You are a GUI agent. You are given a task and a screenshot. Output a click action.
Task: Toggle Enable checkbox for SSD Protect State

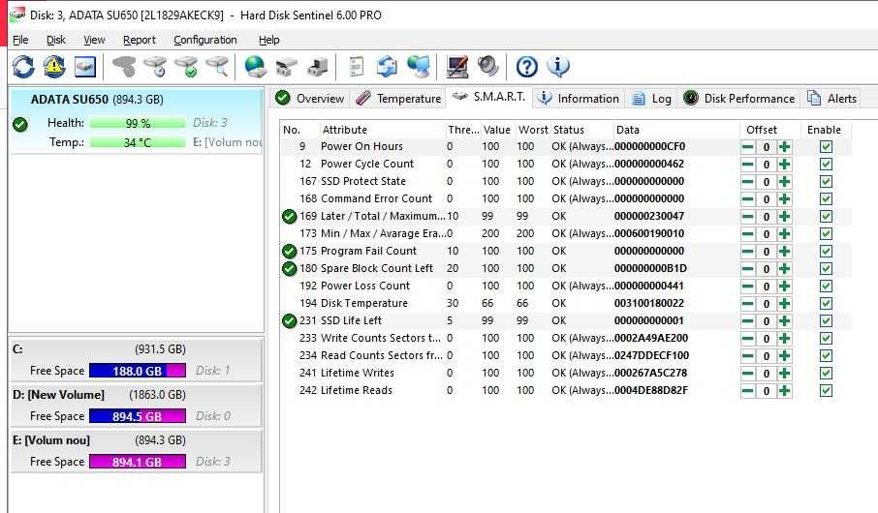[x=826, y=181]
